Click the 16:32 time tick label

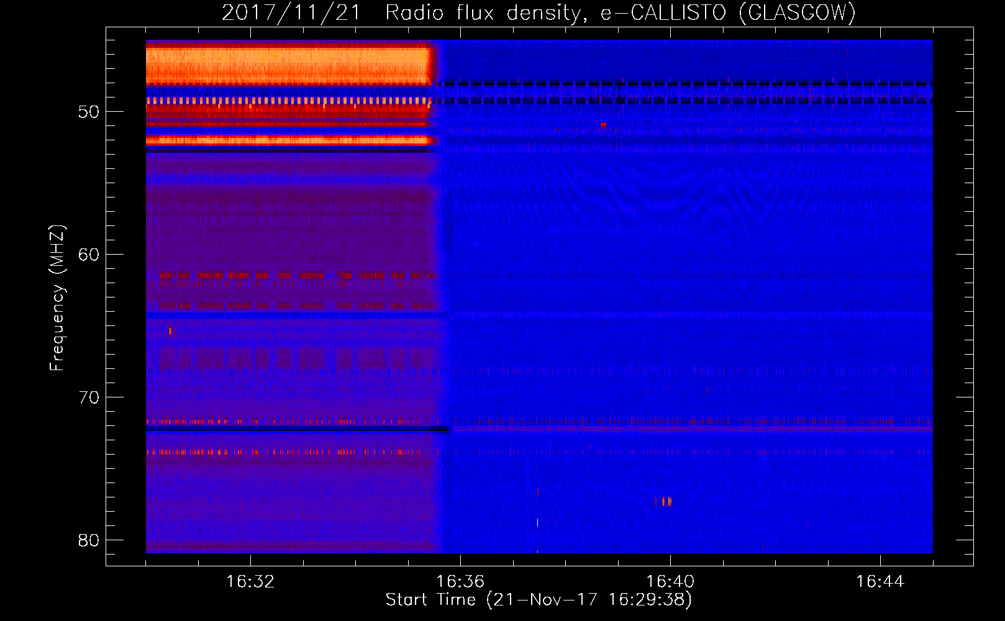click(250, 582)
